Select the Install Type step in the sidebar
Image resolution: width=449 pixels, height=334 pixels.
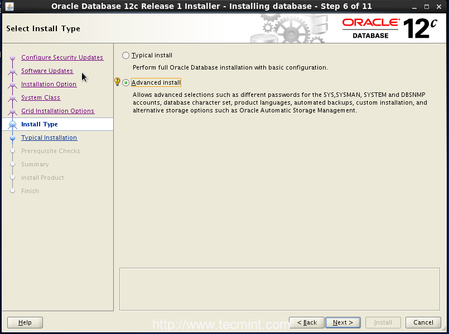point(58,124)
